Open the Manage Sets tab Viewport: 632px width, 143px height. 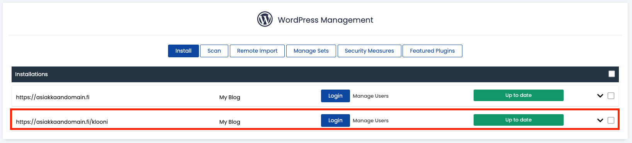311,51
